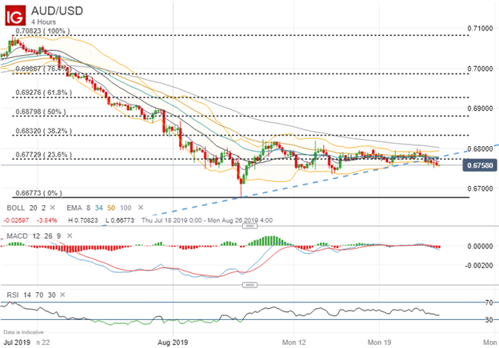This screenshot has height=348, width=499.
Task: Open the MACD indicator settings label
Action: coord(17,236)
